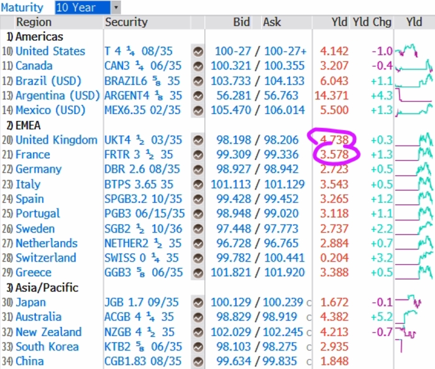Click the Argentina yield sparkline
The height and width of the screenshot is (369, 435).
[414, 96]
